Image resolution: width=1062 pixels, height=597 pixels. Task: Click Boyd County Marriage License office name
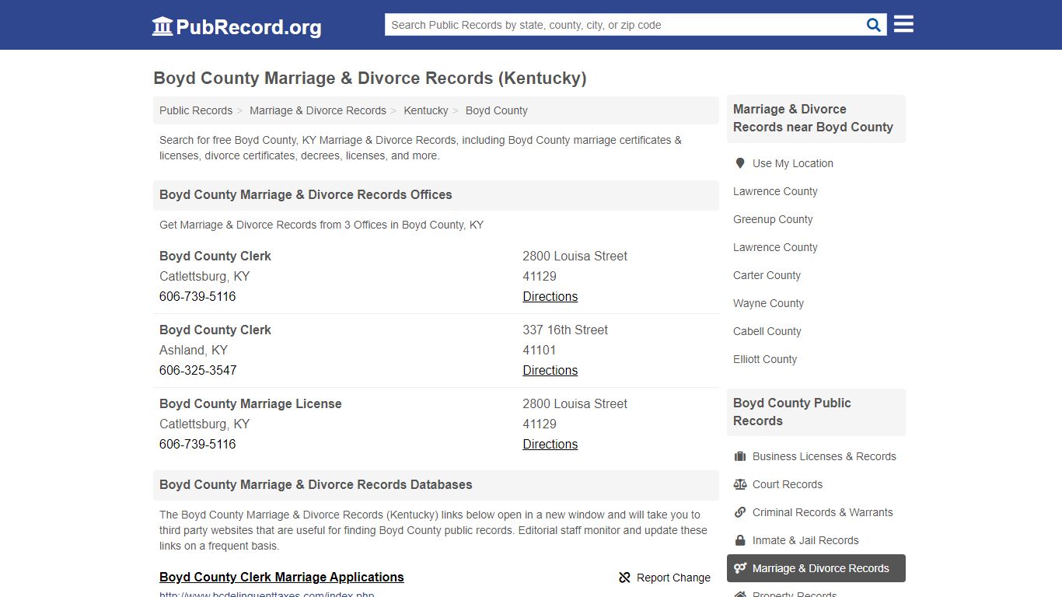[x=250, y=403]
